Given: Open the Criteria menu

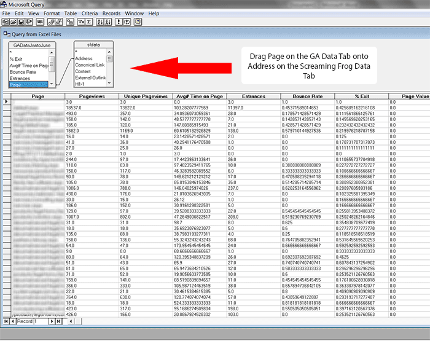Looking at the screenshot, I should pos(89,13).
